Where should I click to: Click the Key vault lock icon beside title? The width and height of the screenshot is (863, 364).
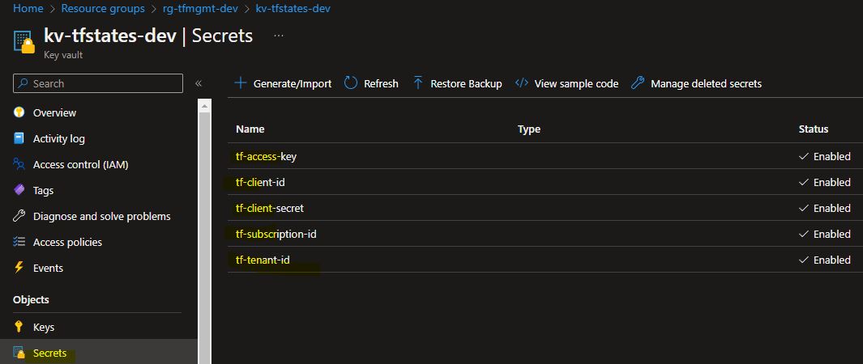click(x=23, y=42)
